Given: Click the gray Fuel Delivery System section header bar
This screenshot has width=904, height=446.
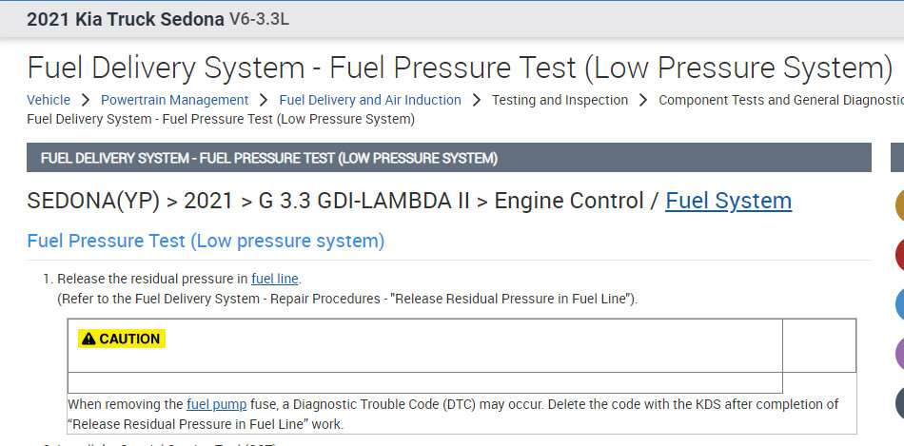Looking at the screenshot, I should (448, 158).
